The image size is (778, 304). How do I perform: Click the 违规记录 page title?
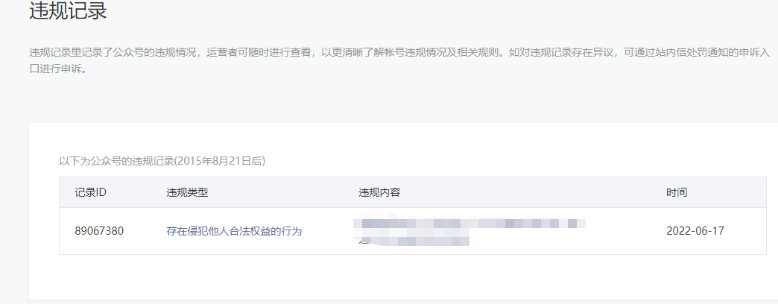click(68, 11)
